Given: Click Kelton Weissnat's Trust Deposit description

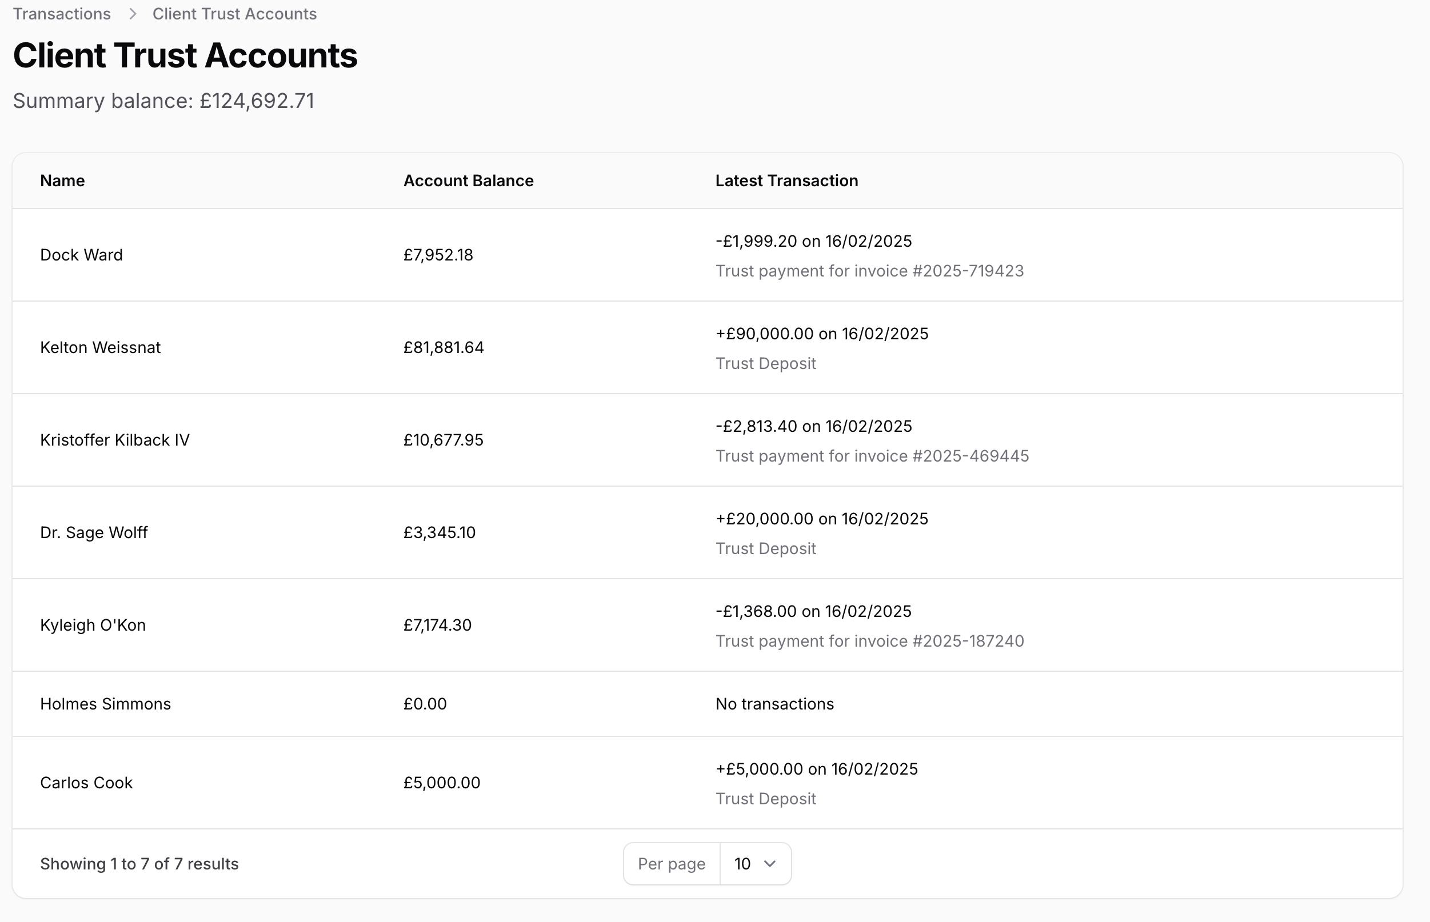Looking at the screenshot, I should tap(765, 363).
